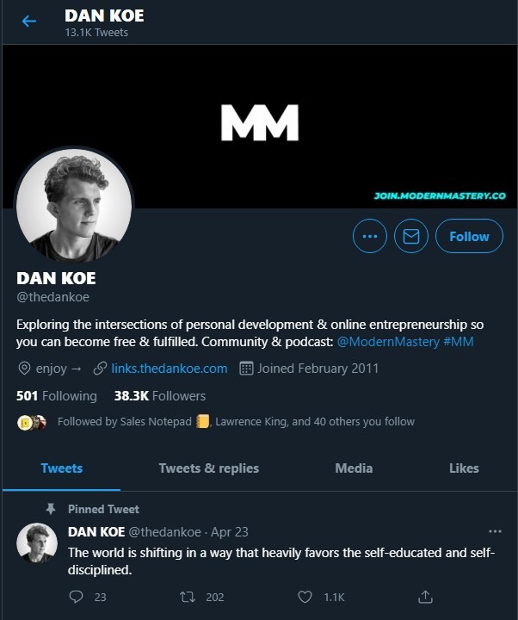
Task: Open the Tweets & replies tab
Action: (x=208, y=468)
